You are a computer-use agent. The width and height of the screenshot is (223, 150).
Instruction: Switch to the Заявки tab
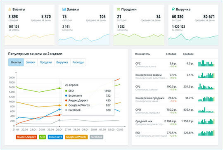point(31,62)
